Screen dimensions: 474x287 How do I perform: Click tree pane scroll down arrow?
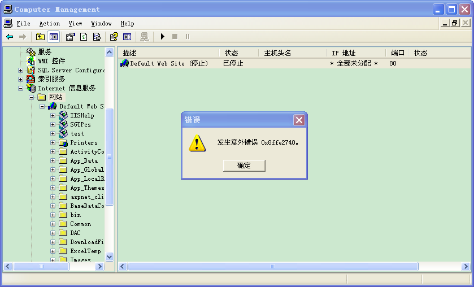click(x=110, y=256)
